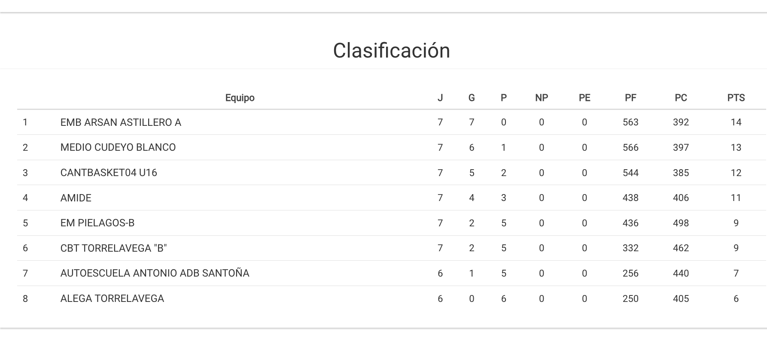Click the PF column header
The image size is (767, 344).
tap(630, 98)
